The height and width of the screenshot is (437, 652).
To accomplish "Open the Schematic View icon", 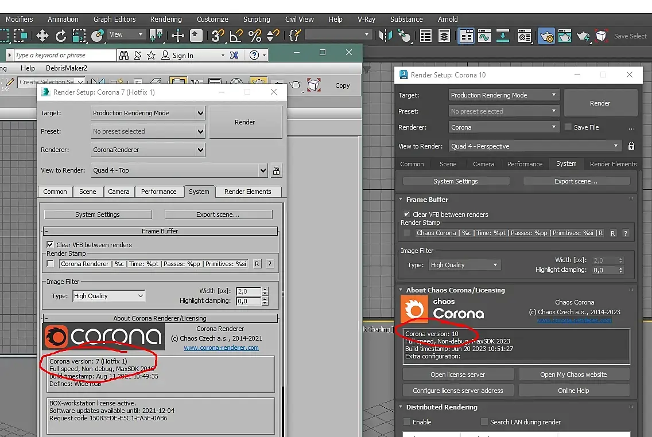I will coord(503,36).
